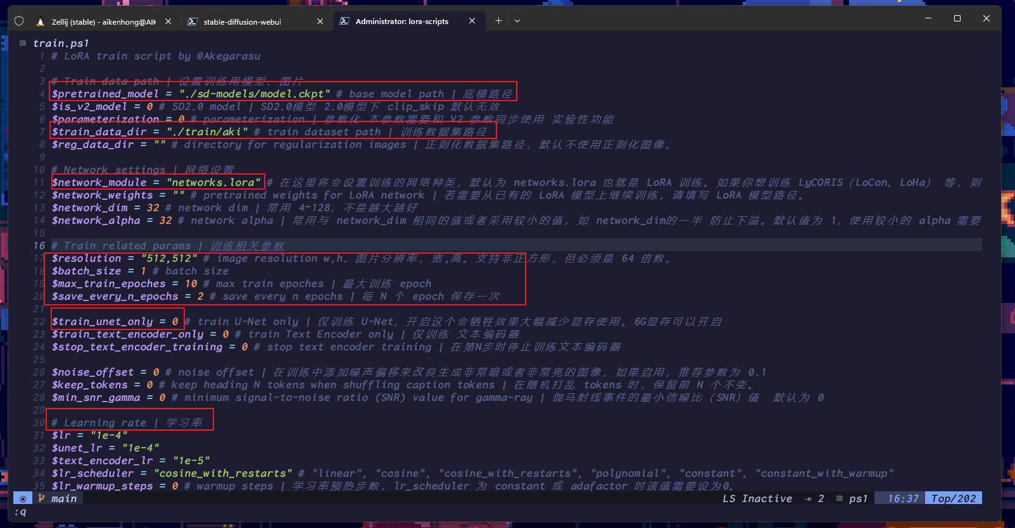Click the 16:37 cursor position indicator
The height and width of the screenshot is (528, 1015).
(x=903, y=498)
